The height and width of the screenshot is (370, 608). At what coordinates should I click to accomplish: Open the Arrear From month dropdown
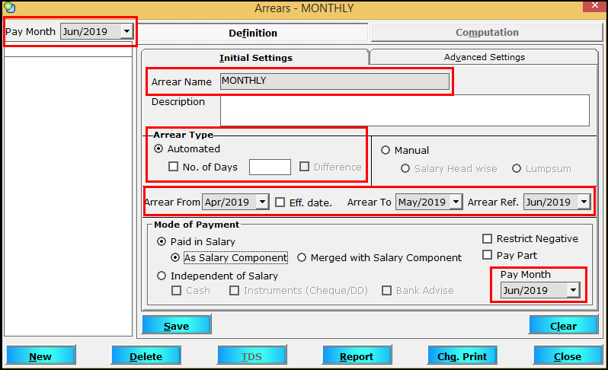point(263,202)
